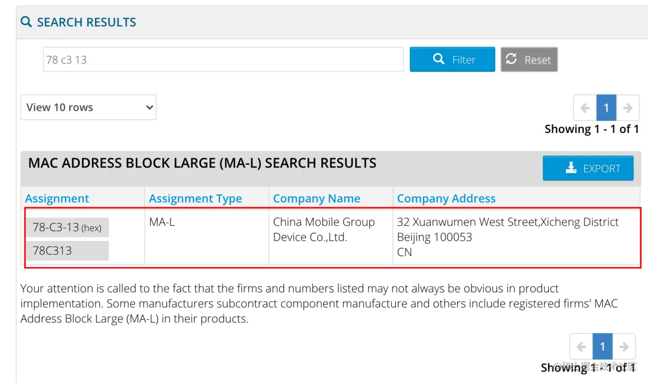Click the MAC ADDRESS BLOCK LARGE results heading
The width and height of the screenshot is (648, 383).
202,163
